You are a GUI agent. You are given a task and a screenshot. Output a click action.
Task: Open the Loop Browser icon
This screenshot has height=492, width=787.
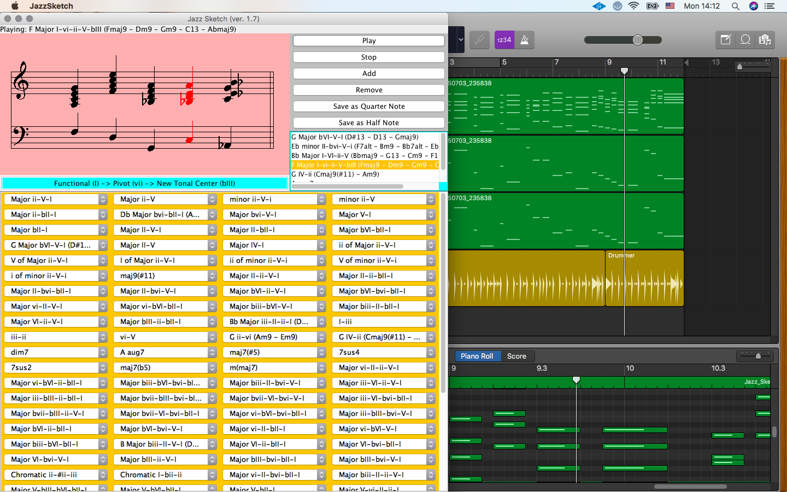(745, 40)
